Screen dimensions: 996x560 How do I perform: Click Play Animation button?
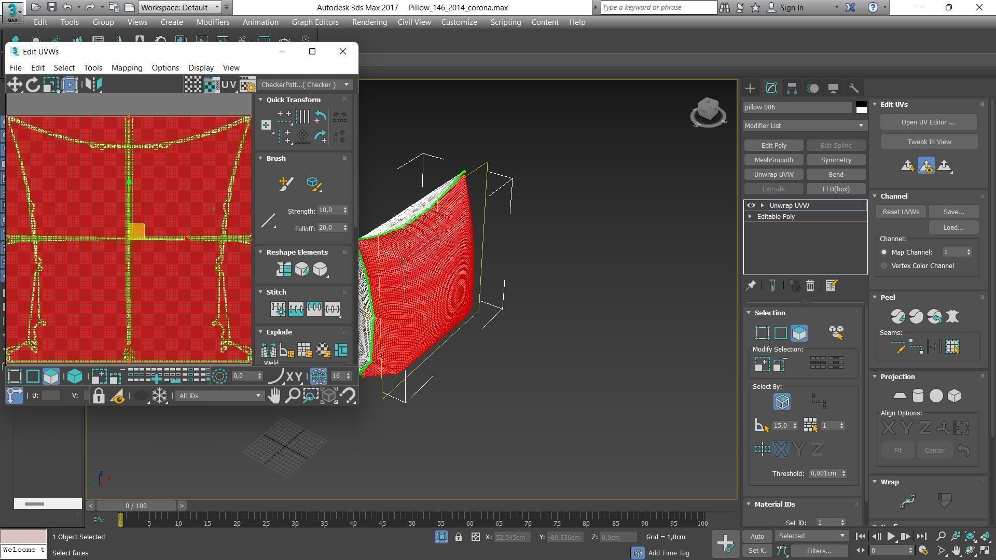pos(891,537)
